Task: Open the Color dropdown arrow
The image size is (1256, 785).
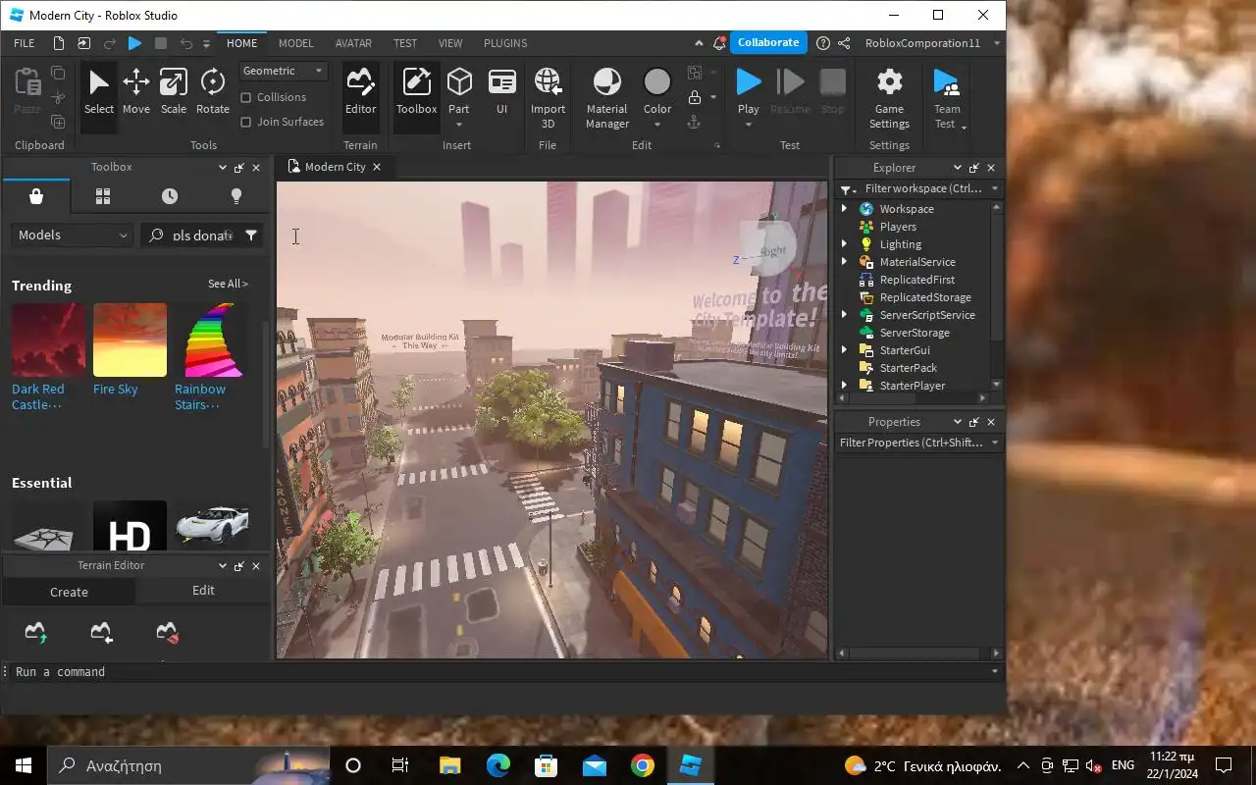Action: [657, 125]
